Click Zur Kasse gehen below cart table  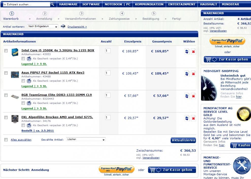(172, 170)
